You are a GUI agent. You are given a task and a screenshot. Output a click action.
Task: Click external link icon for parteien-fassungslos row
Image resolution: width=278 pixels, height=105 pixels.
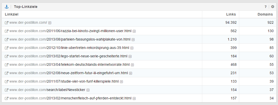tap(7, 40)
